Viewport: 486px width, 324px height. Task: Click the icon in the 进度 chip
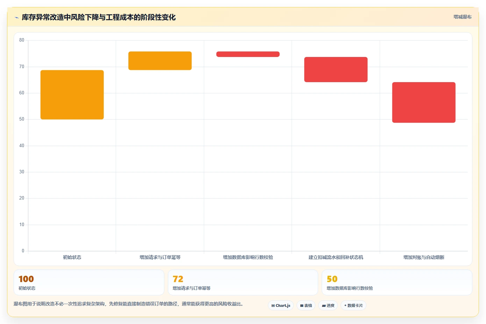(324, 305)
